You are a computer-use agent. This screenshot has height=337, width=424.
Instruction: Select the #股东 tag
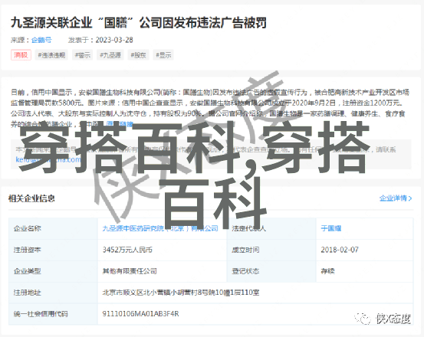(x=138, y=55)
